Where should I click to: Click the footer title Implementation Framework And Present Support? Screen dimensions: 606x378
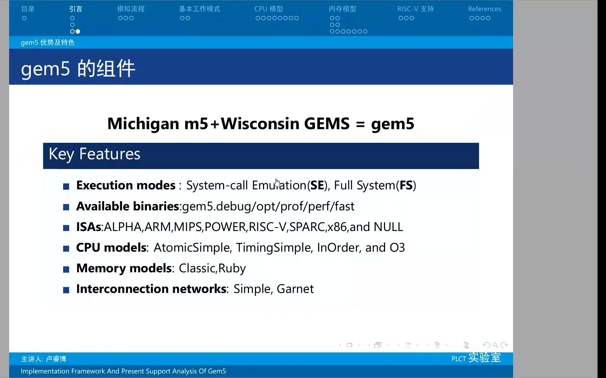(123, 371)
